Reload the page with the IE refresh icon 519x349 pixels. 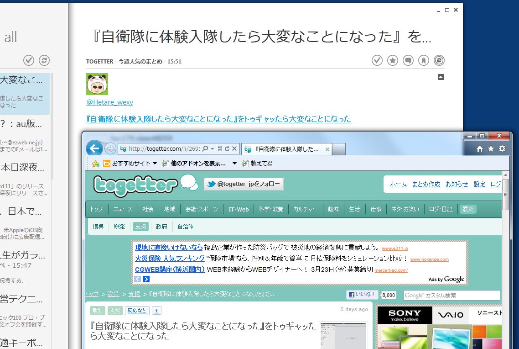pos(227,148)
